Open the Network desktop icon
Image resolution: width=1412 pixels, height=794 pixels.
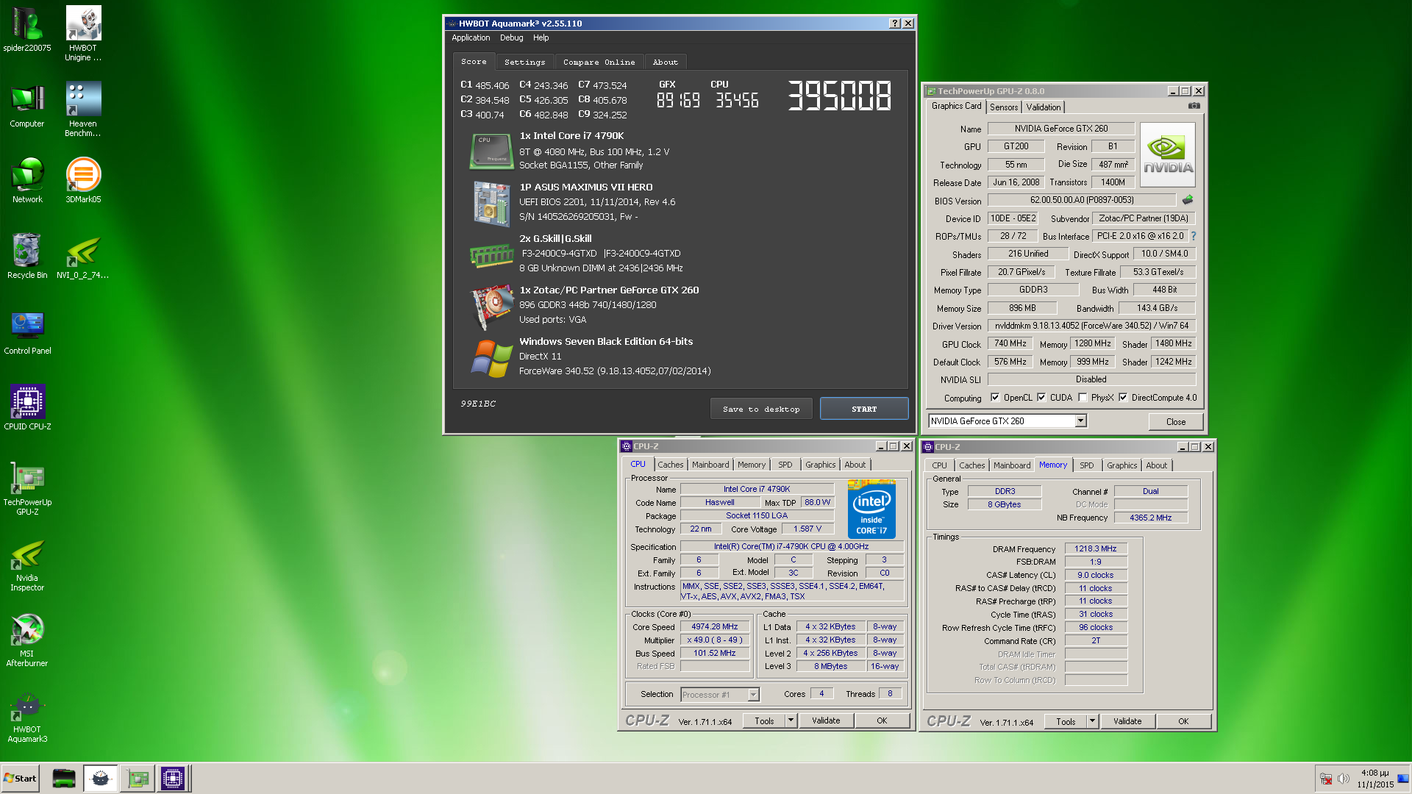[27, 180]
